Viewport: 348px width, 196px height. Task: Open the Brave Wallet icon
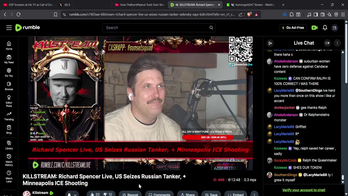[323, 14]
